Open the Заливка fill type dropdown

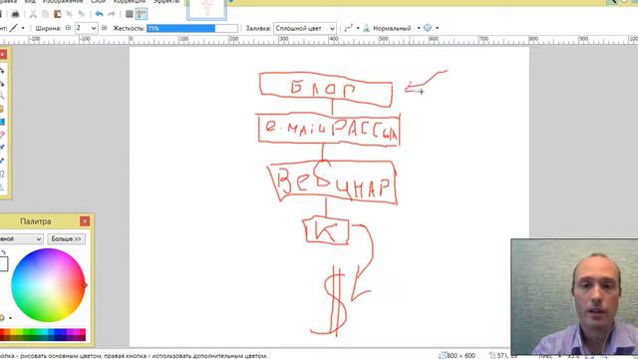tap(305, 28)
